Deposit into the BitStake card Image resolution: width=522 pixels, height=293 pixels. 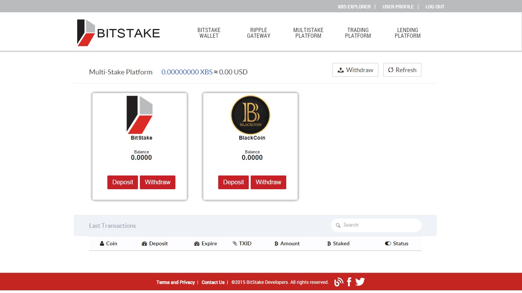tap(123, 182)
